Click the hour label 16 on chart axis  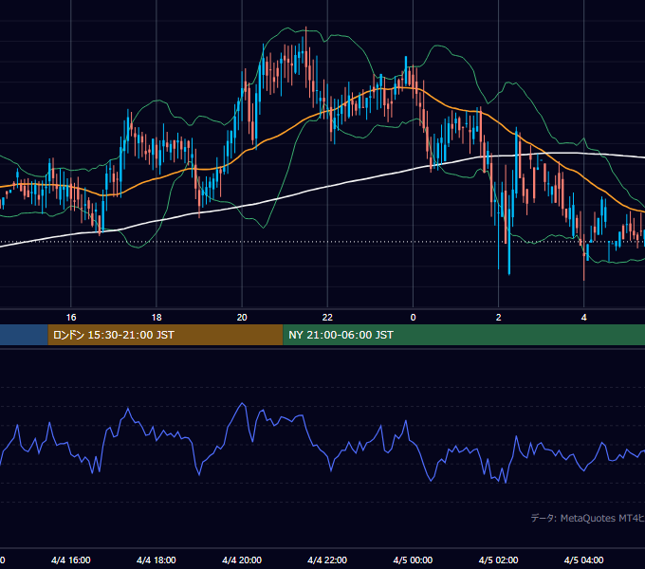click(x=71, y=318)
